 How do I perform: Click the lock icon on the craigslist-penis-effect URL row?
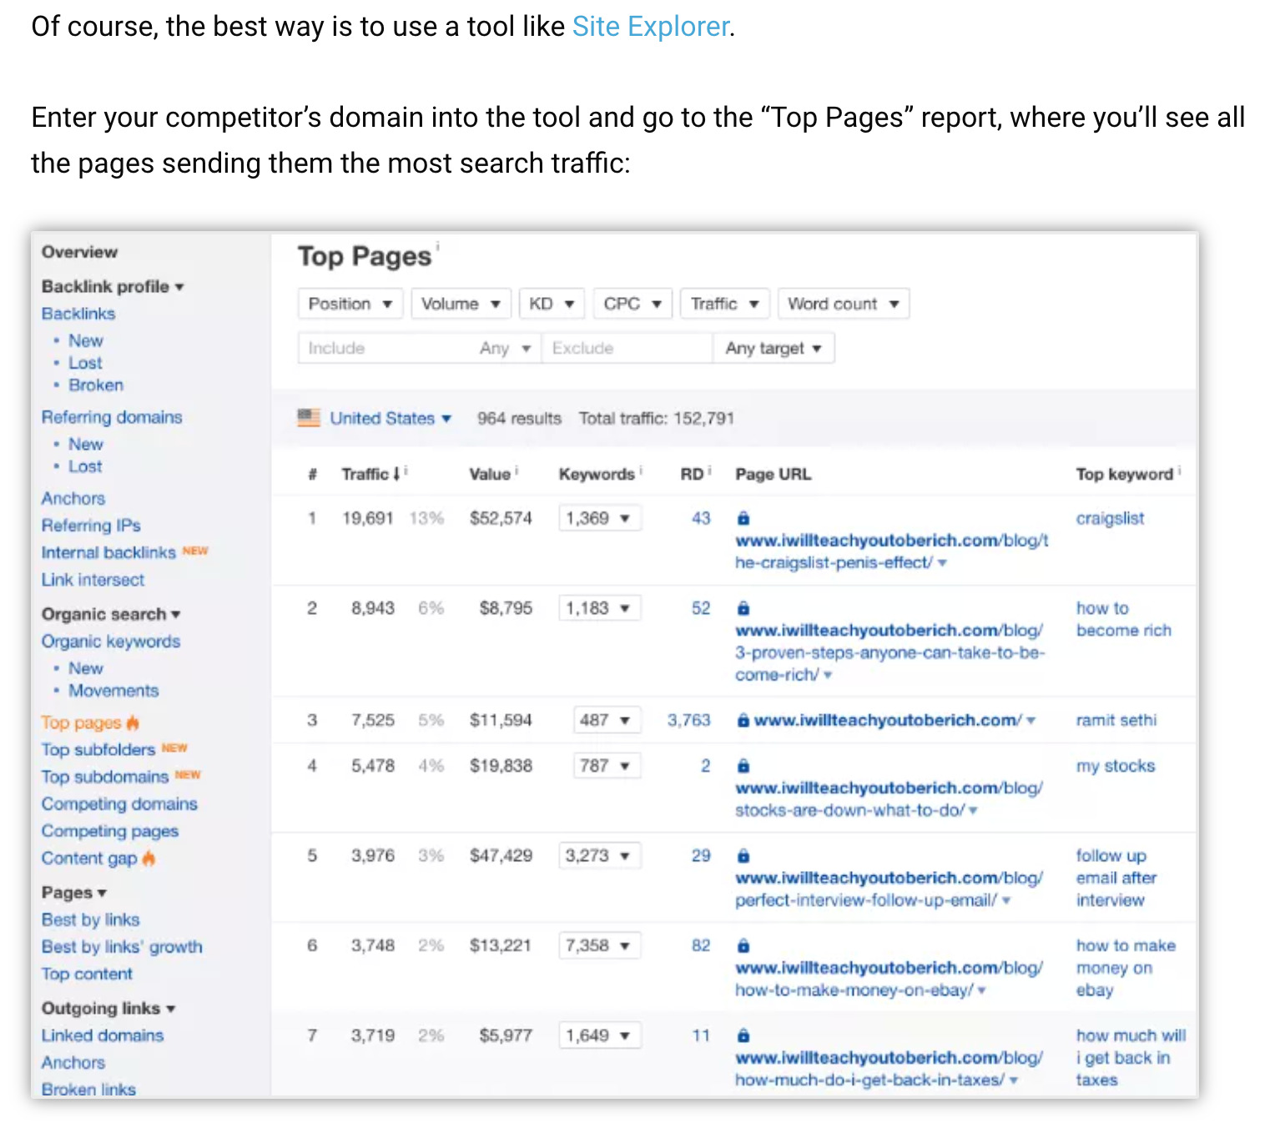(743, 518)
